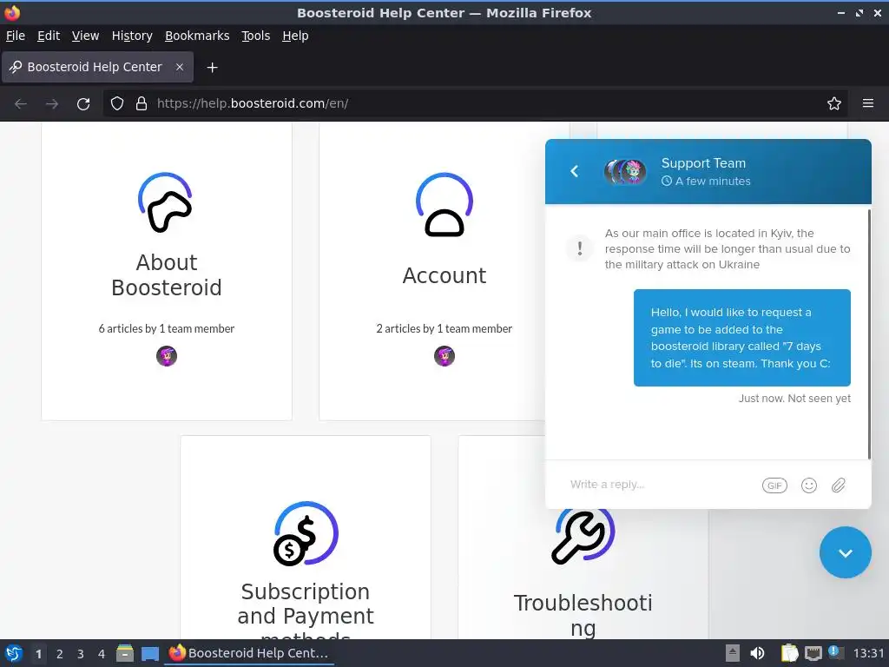Click the chat conversation scrollbar
Image resolution: width=889 pixels, height=667 pixels.
point(869,334)
